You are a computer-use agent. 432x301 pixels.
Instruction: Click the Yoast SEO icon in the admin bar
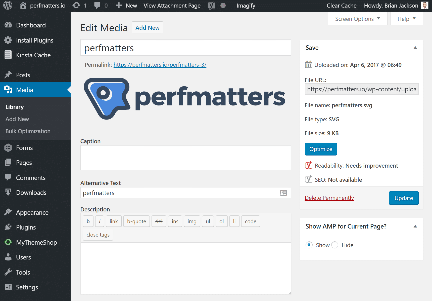click(211, 5)
